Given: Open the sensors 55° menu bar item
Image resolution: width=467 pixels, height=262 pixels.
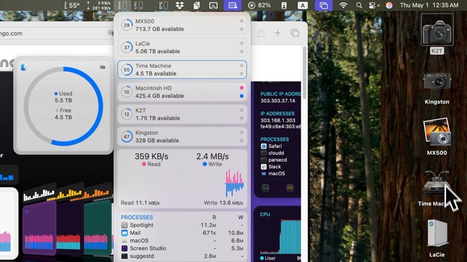Looking at the screenshot, I should pos(72,5).
